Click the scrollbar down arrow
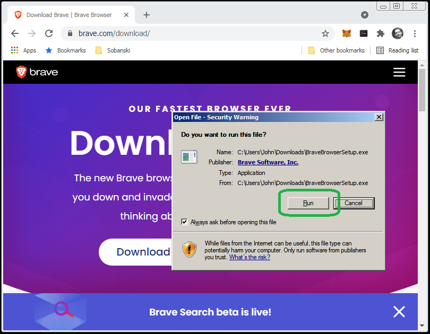Image resolution: width=430 pixels, height=334 pixels. (422, 326)
